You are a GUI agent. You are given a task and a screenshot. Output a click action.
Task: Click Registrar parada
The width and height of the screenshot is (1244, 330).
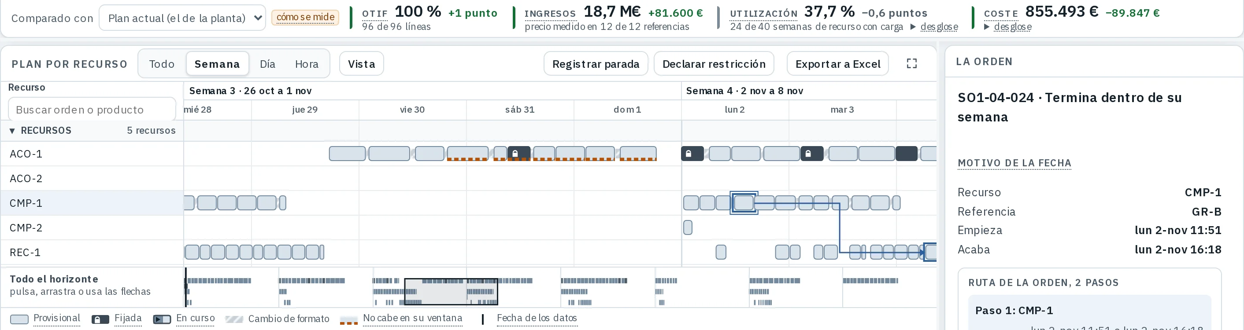point(596,64)
